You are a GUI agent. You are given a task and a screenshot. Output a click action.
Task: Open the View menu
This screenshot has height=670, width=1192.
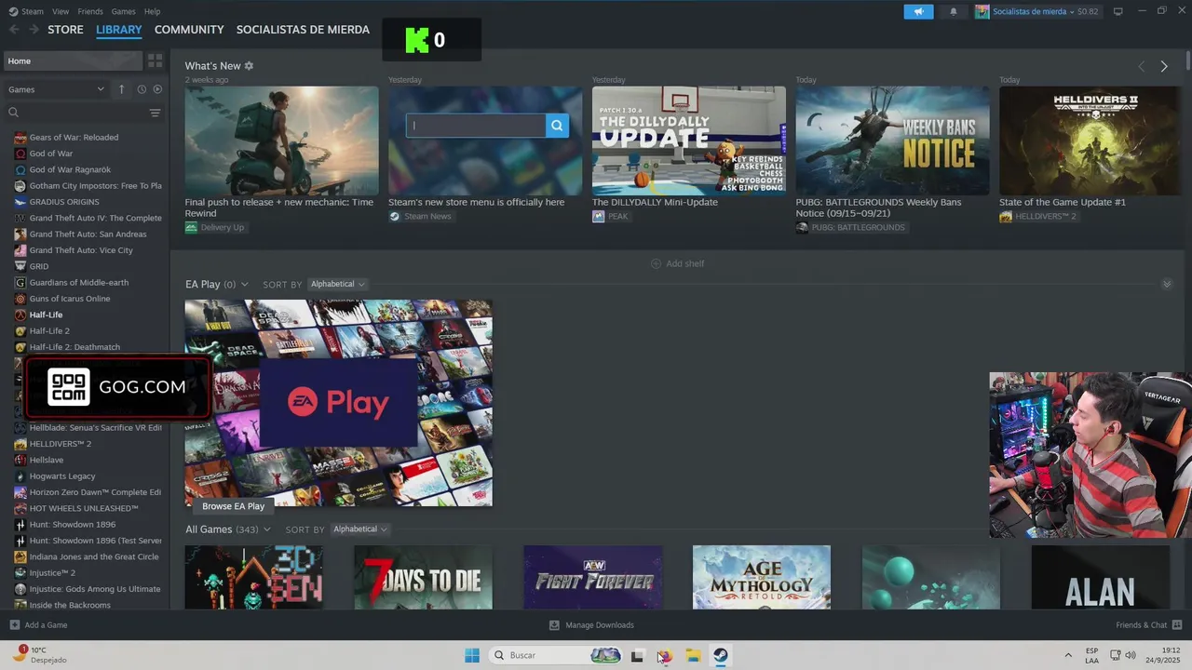coord(61,11)
